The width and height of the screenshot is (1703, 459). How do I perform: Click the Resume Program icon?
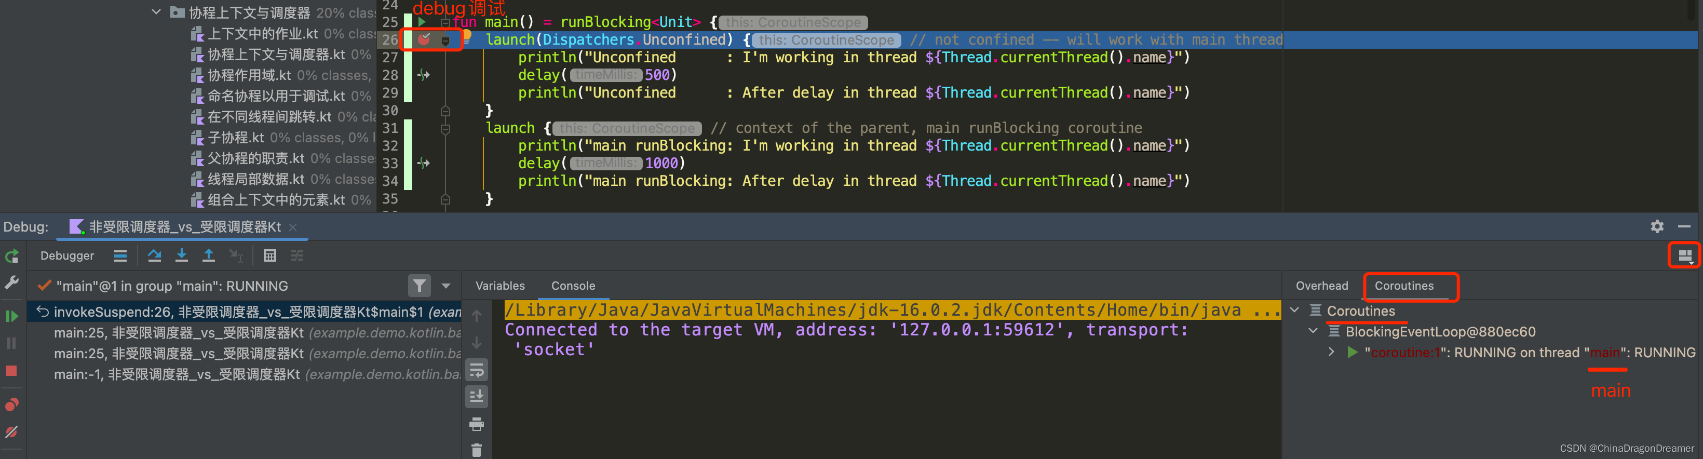[x=12, y=316]
